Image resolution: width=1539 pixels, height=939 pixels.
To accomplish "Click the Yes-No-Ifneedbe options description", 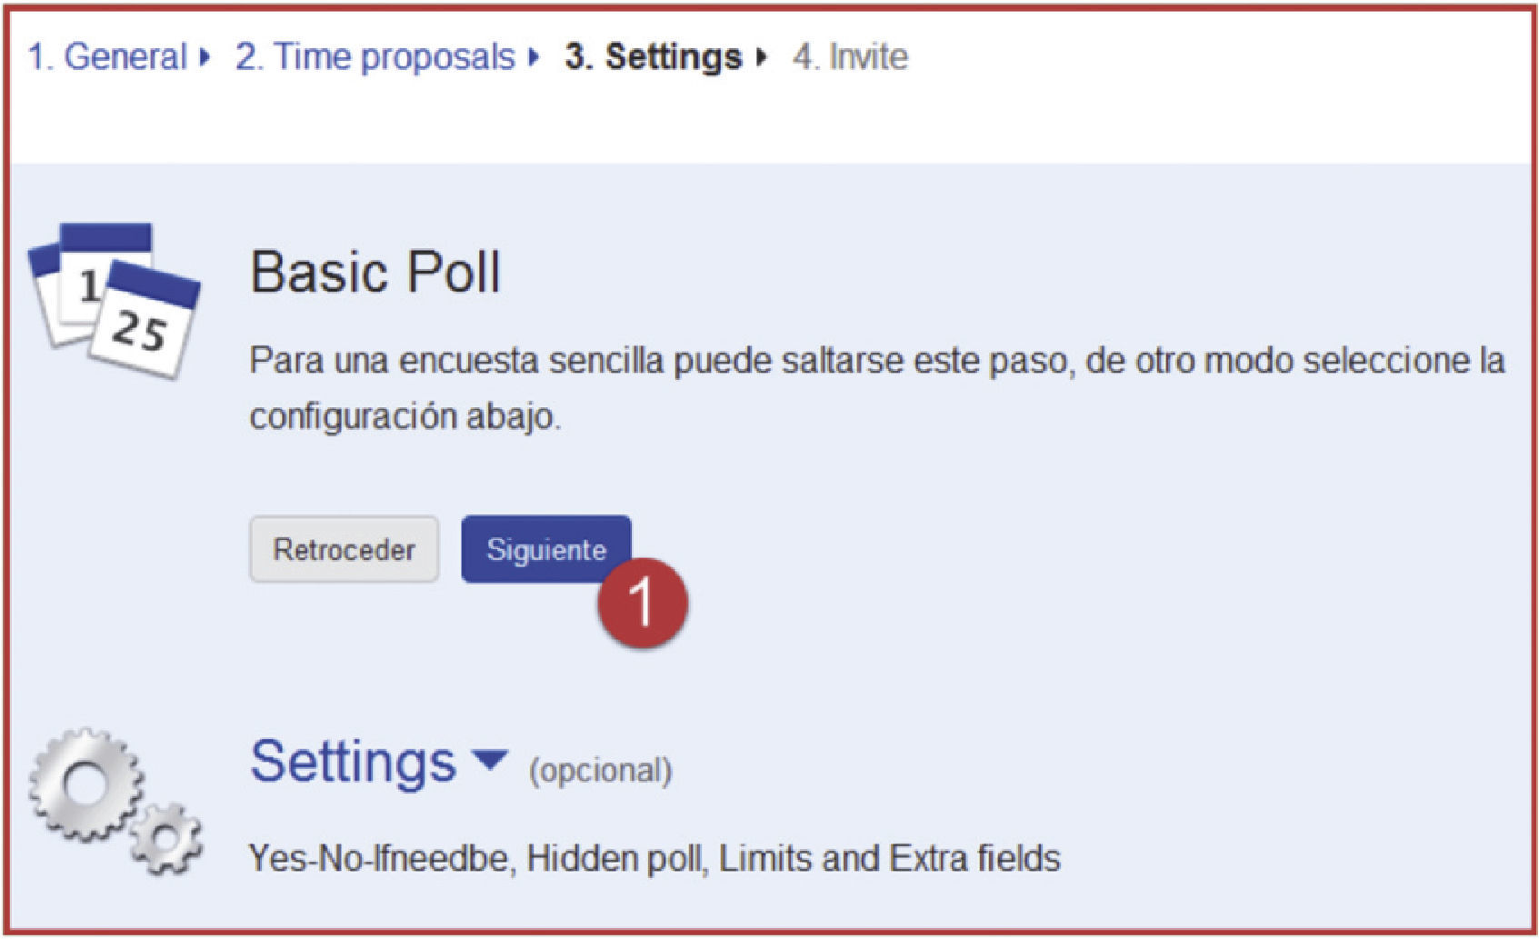I will pyautogui.click(x=655, y=858).
